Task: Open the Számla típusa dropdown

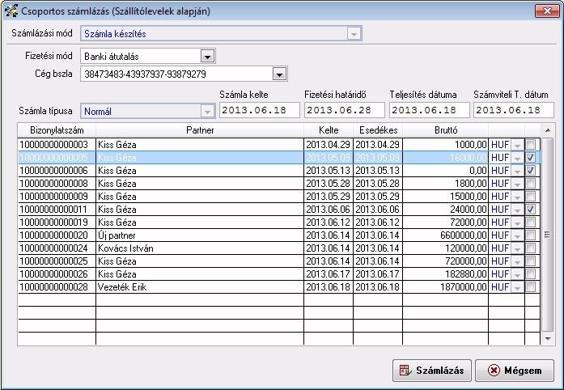Action: pyautogui.click(x=207, y=112)
